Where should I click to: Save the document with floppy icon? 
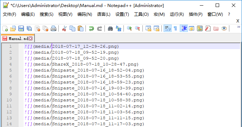(x=21, y=29)
